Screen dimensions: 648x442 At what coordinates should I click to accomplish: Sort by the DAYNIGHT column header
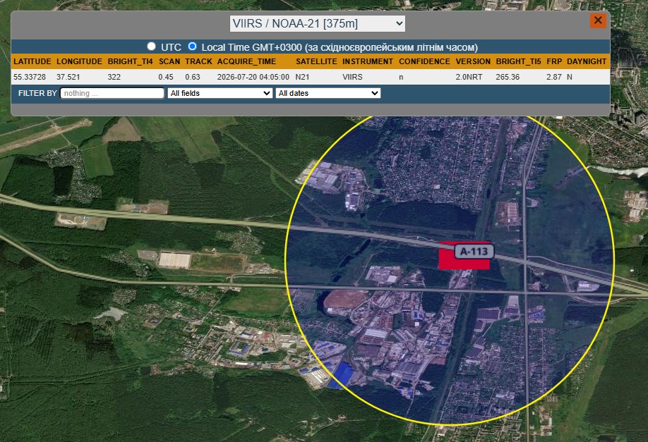[587, 61]
